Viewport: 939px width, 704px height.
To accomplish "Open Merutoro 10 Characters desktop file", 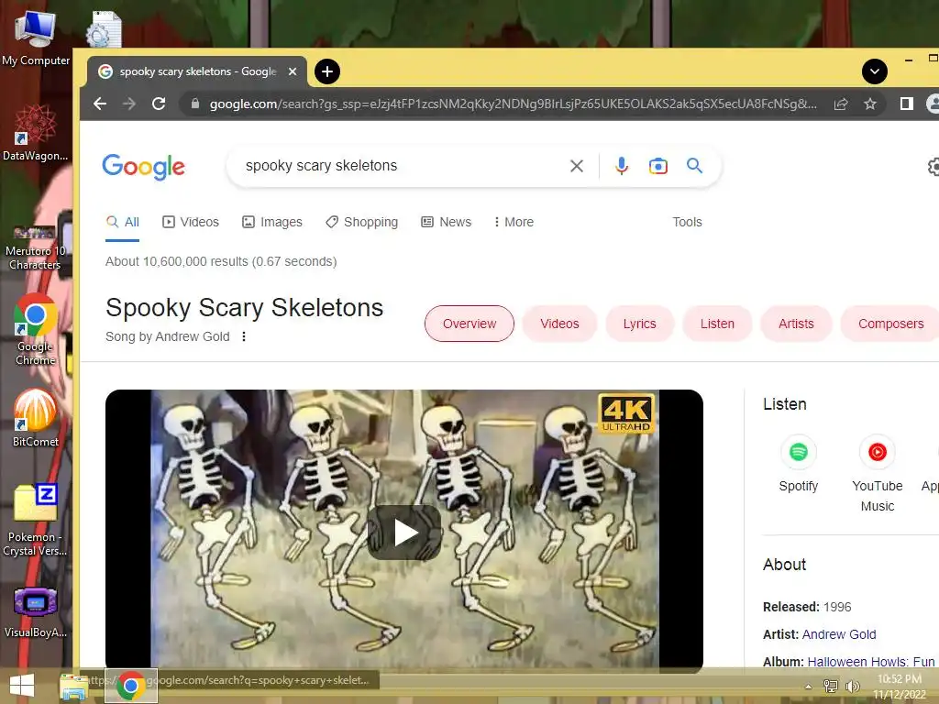I will tap(36, 247).
